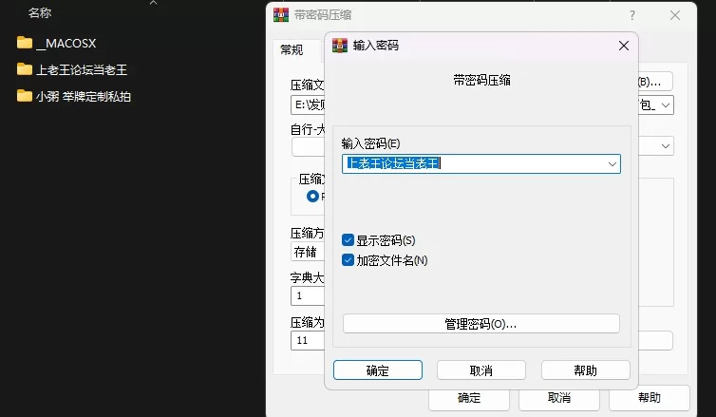This screenshot has height=417, width=716.
Task: Click the dictionary size field showing 1
Action: [308, 296]
